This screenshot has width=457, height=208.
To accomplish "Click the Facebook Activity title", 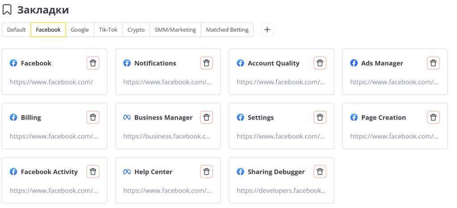I will point(49,172).
